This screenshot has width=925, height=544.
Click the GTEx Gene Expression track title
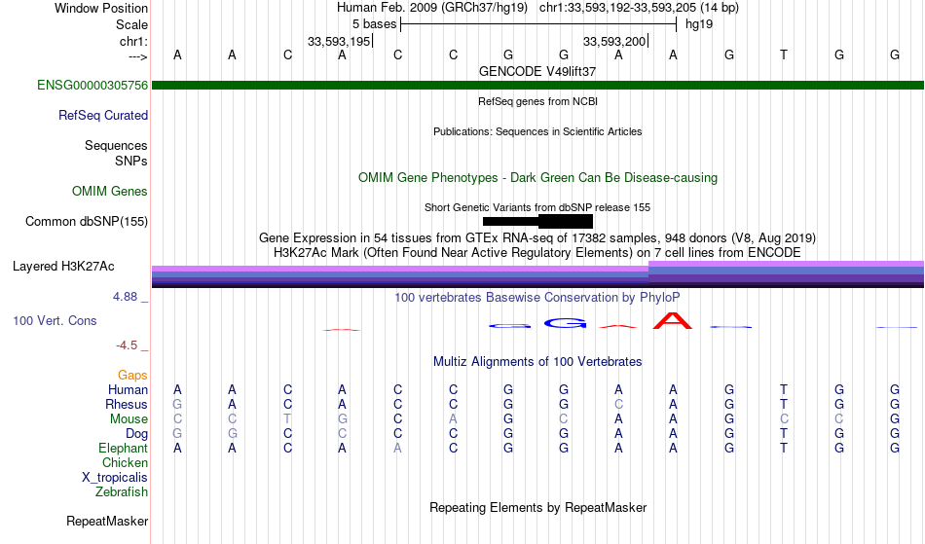pos(537,238)
